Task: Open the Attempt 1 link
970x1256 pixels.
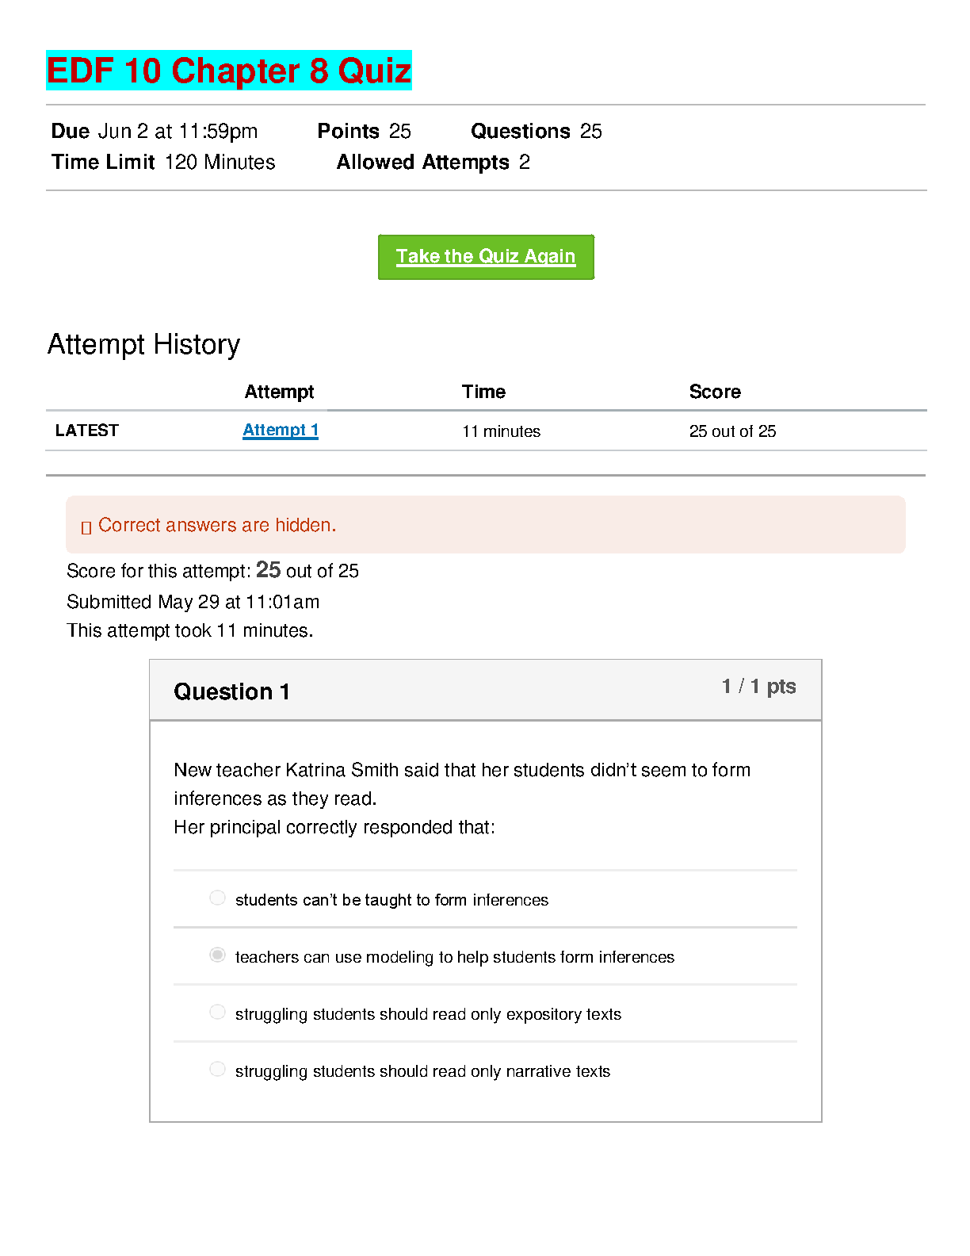Action: point(281,430)
